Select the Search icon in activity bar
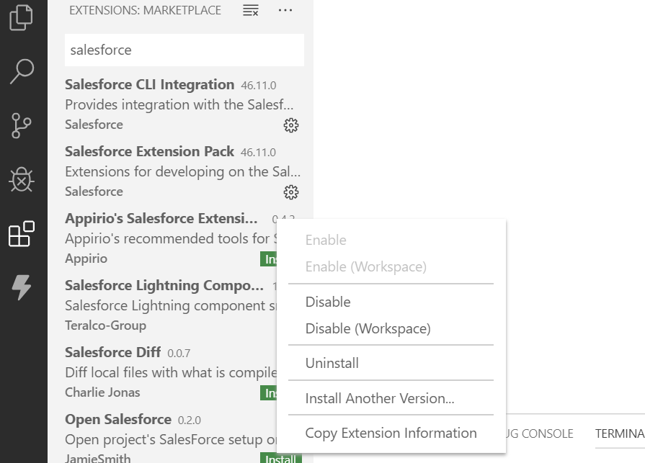 22,72
